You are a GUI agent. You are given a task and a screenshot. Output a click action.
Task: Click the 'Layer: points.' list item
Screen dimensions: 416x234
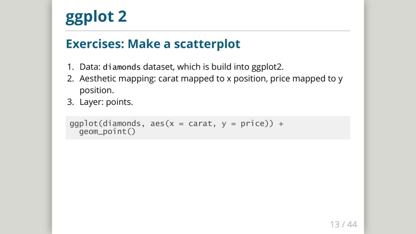(106, 102)
